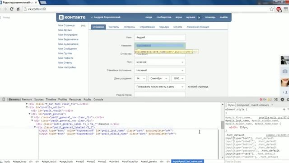Select the Styles sidebar tab
This screenshot has width=289, height=163.
(231, 105)
